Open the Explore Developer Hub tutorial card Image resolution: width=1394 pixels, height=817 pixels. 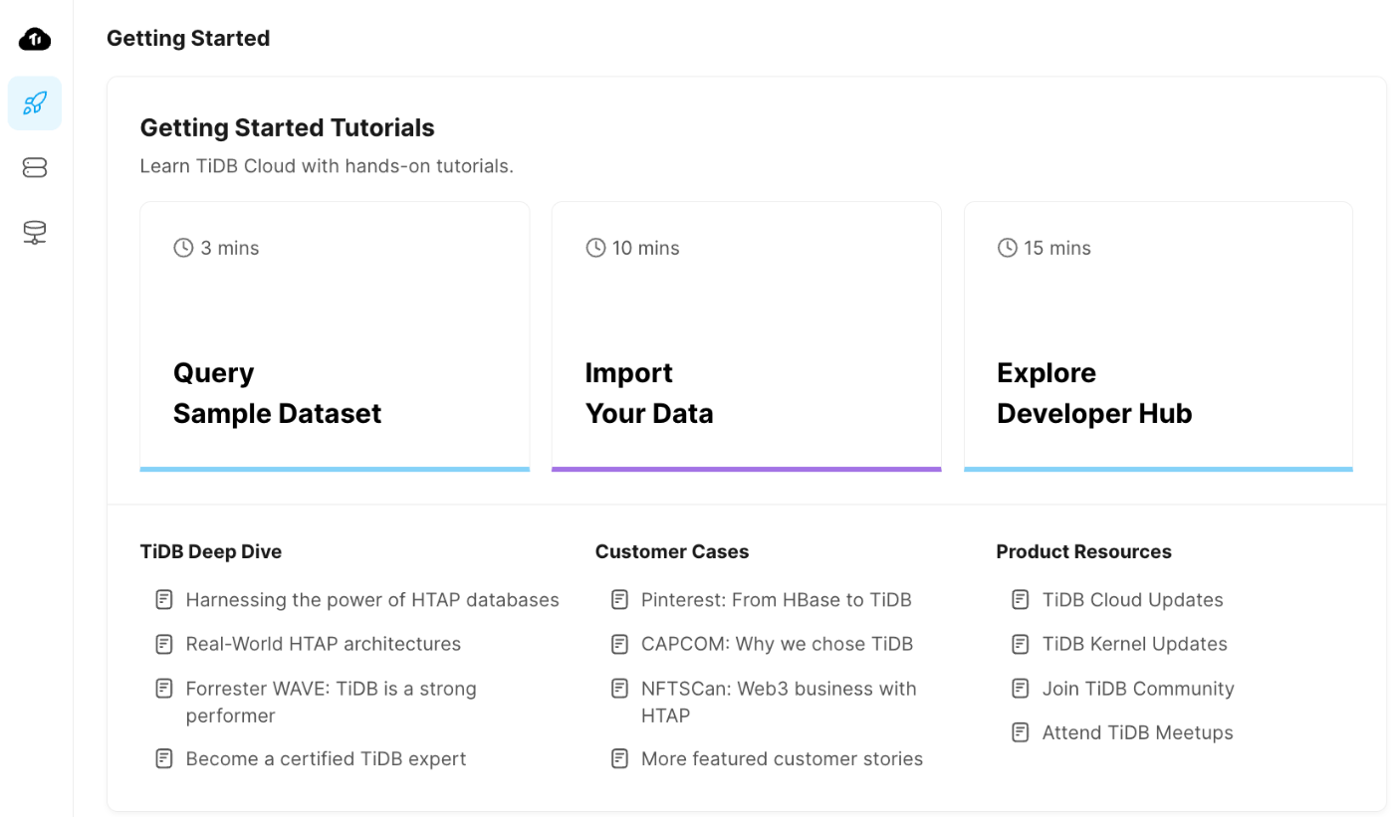coord(1158,336)
